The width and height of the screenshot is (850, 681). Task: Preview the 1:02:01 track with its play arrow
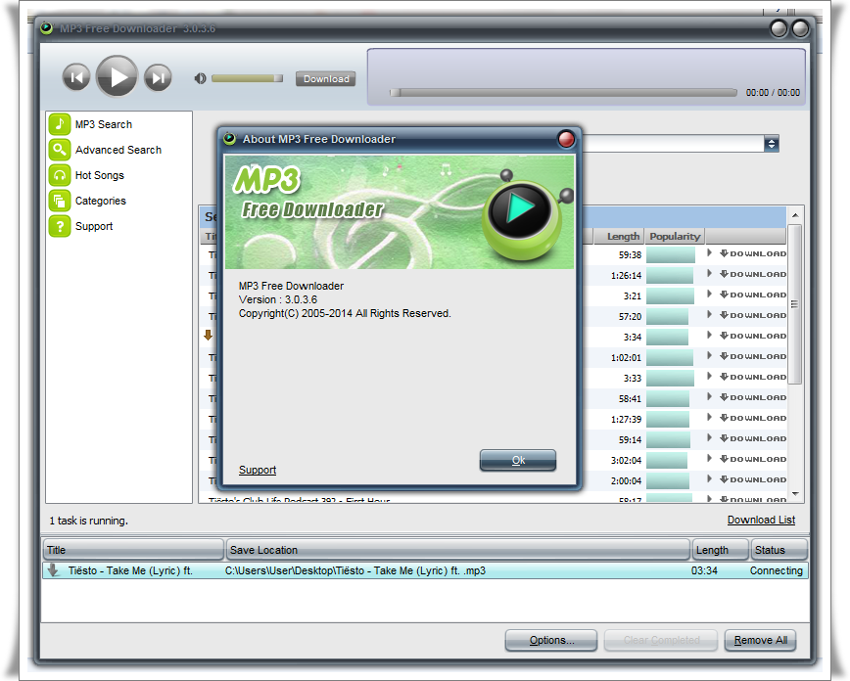pos(709,356)
